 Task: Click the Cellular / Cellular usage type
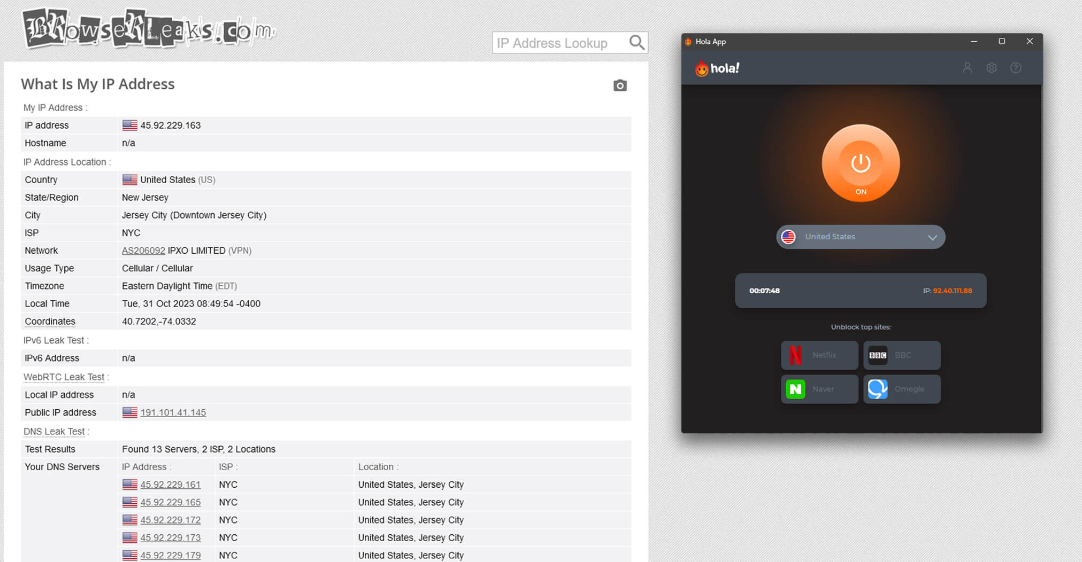click(157, 268)
